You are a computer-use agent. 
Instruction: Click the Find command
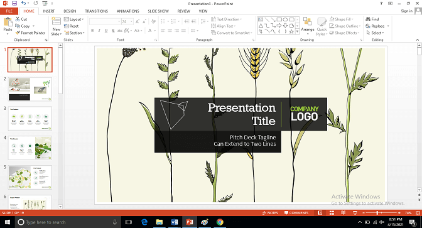click(x=372, y=19)
